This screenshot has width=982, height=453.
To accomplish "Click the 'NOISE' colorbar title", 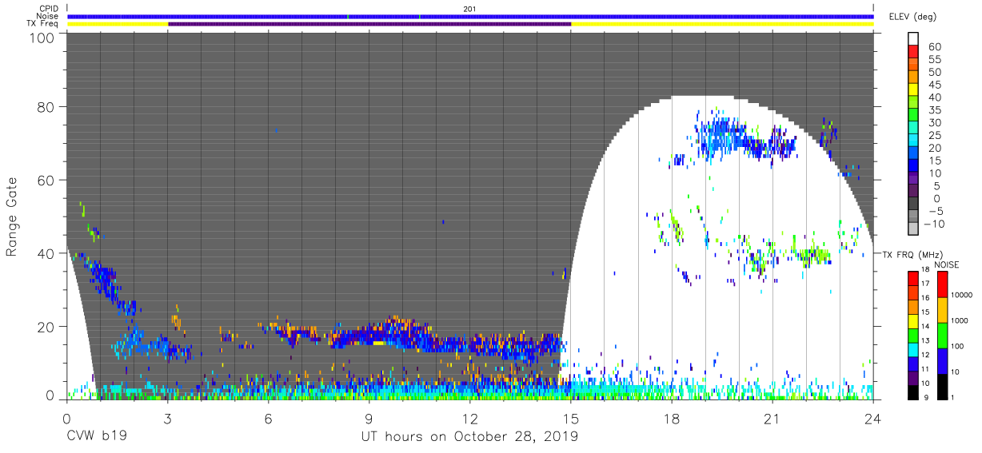I will pyautogui.click(x=946, y=264).
